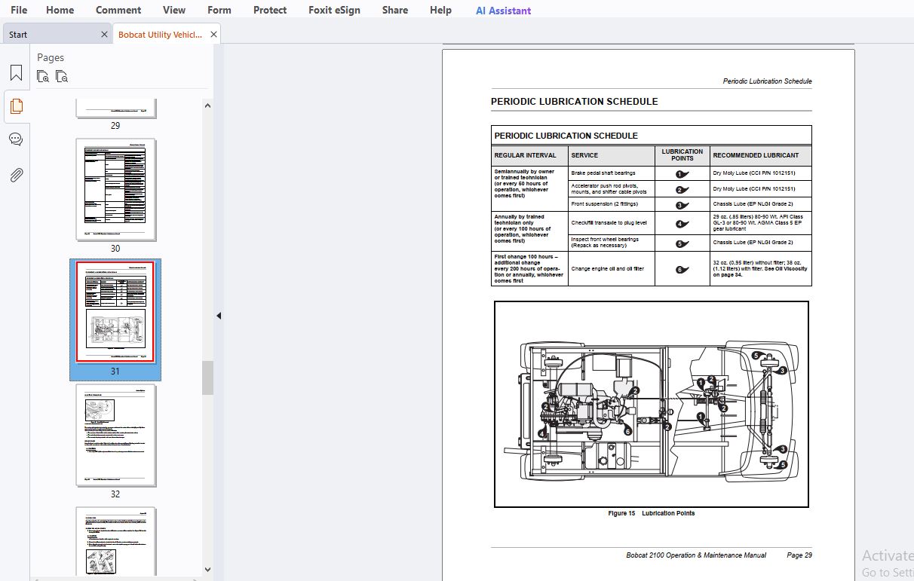Select page 32 thumbnail

(115, 435)
